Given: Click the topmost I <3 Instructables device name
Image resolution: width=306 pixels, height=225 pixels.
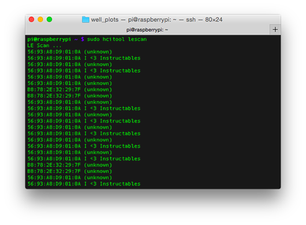Looking at the screenshot, I should click(x=112, y=58).
